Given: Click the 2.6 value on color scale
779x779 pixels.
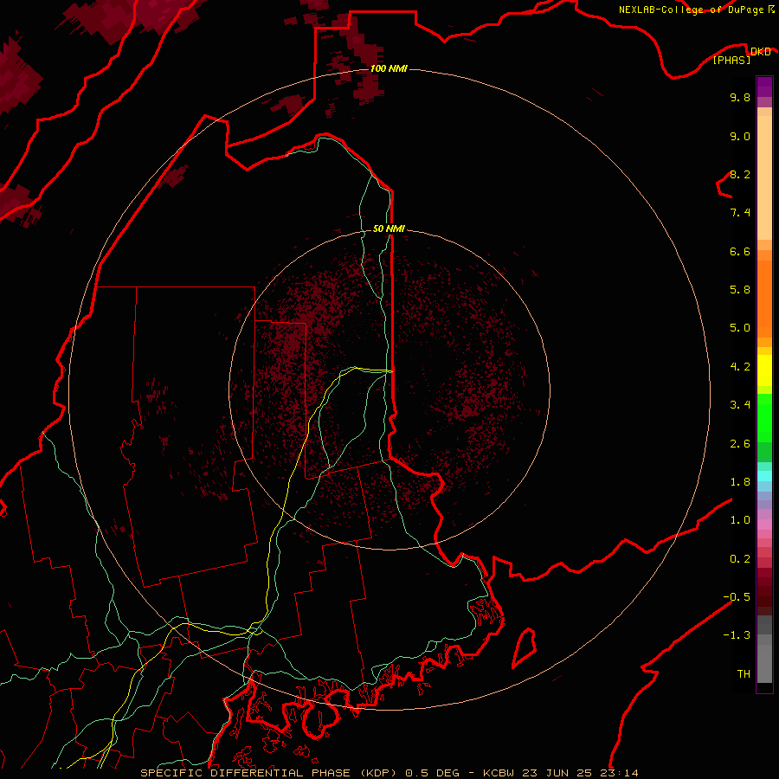Looking at the screenshot, I should [740, 444].
